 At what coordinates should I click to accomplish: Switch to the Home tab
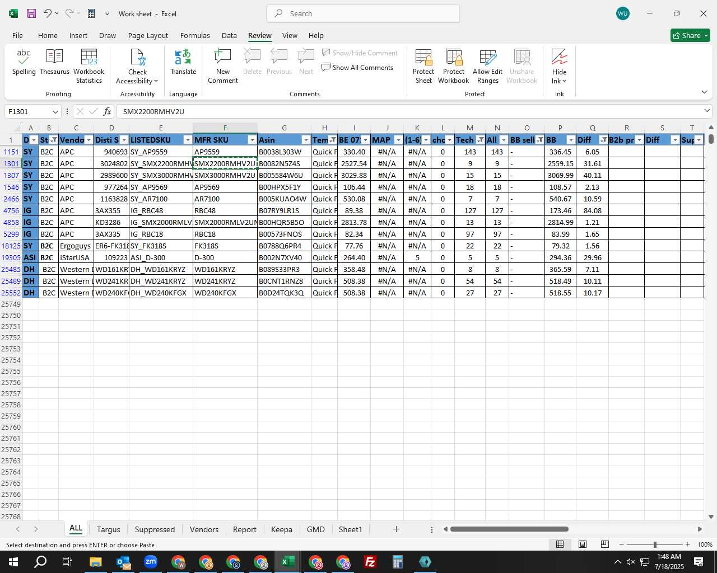click(48, 35)
